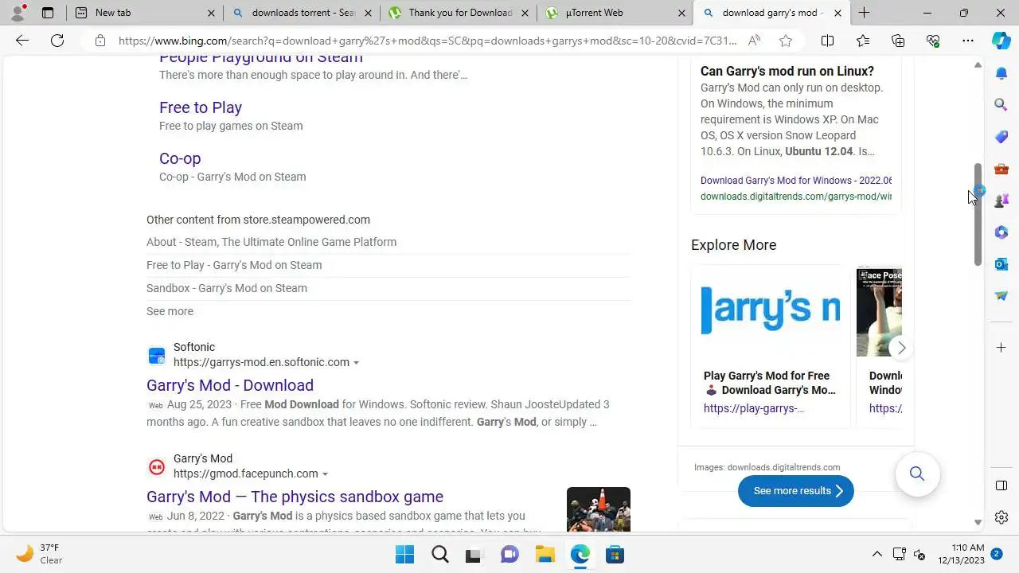1019x573 pixels.
Task: Click the Facepunch result thumbnail image
Action: coord(599,509)
